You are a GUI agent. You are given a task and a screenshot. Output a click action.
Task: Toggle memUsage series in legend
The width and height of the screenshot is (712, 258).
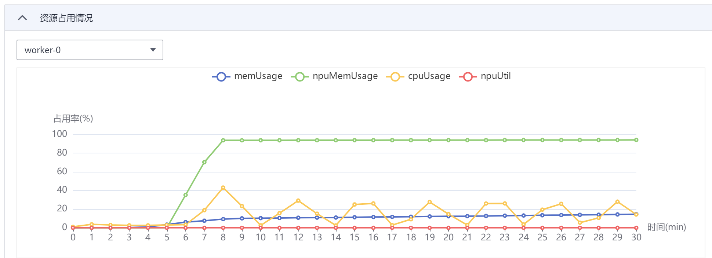[258, 76]
